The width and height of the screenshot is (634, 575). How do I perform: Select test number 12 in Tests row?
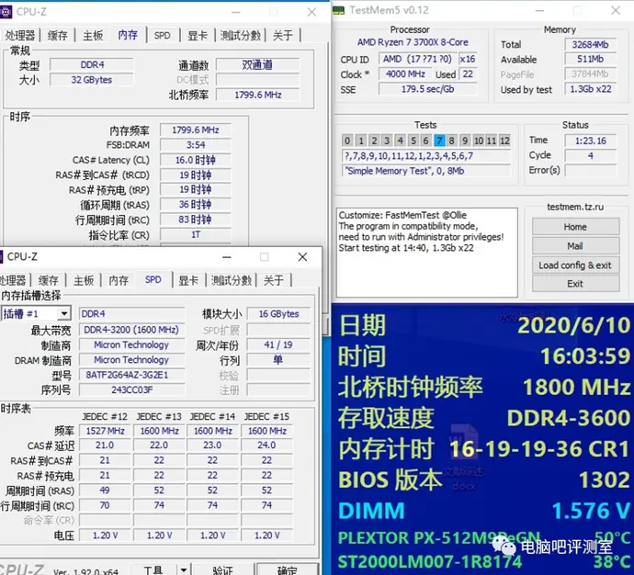click(504, 141)
